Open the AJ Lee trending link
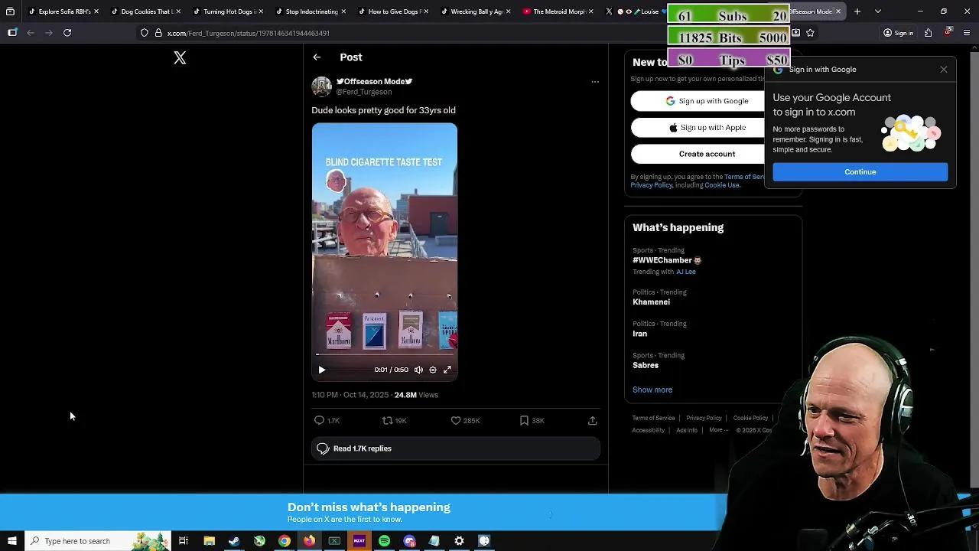The width and height of the screenshot is (979, 551). [x=686, y=272]
